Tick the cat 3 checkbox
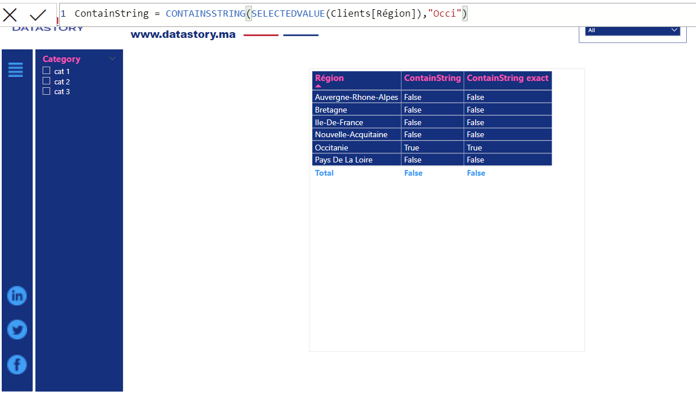 point(47,91)
